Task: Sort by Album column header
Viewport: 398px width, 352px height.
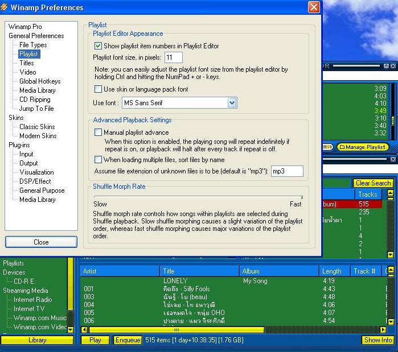Action: (x=279, y=271)
